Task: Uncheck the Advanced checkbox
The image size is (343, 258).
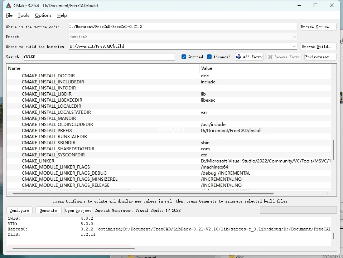Action: tap(209, 57)
